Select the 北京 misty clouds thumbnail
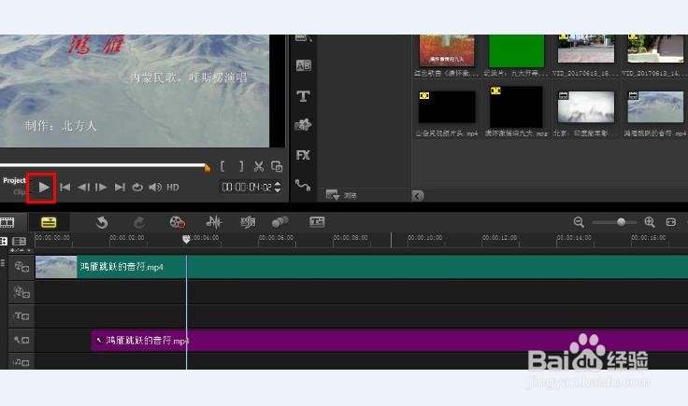 (x=586, y=106)
